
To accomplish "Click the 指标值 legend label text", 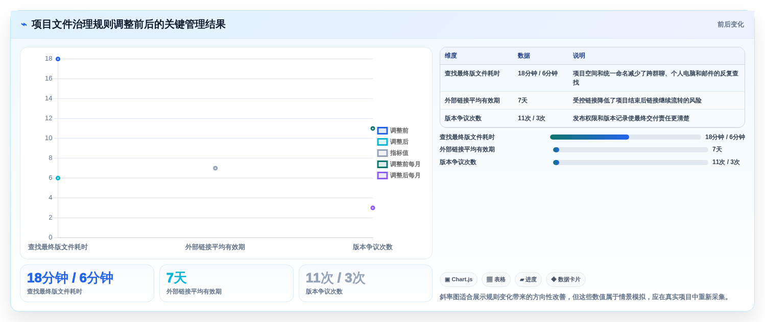I will click(399, 153).
